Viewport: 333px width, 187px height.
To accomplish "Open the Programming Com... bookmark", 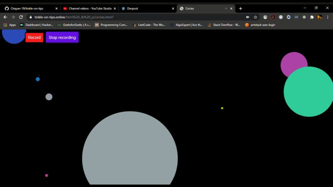I will [111, 25].
